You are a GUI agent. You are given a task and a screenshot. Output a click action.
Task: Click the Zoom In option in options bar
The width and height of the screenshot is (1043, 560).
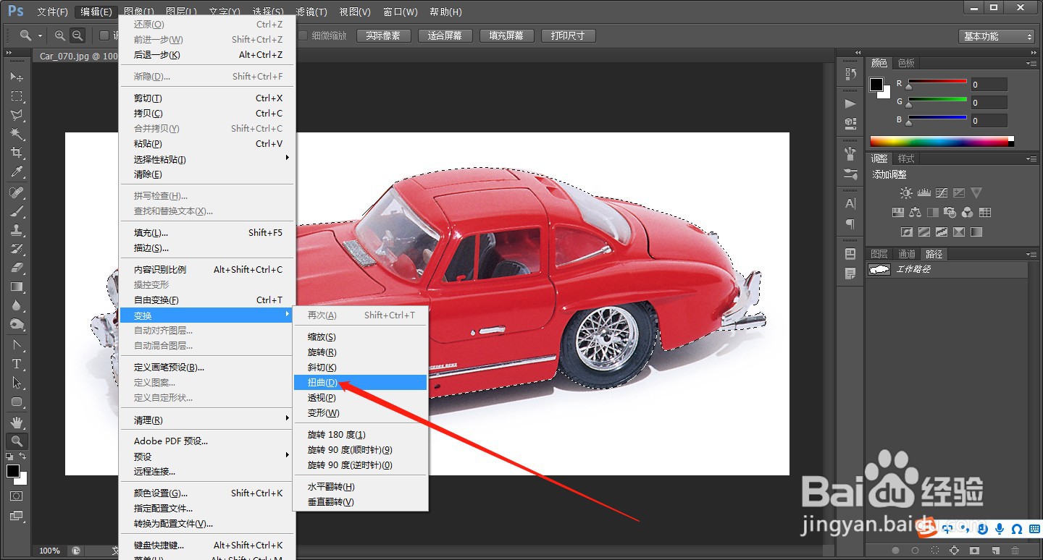(60, 35)
